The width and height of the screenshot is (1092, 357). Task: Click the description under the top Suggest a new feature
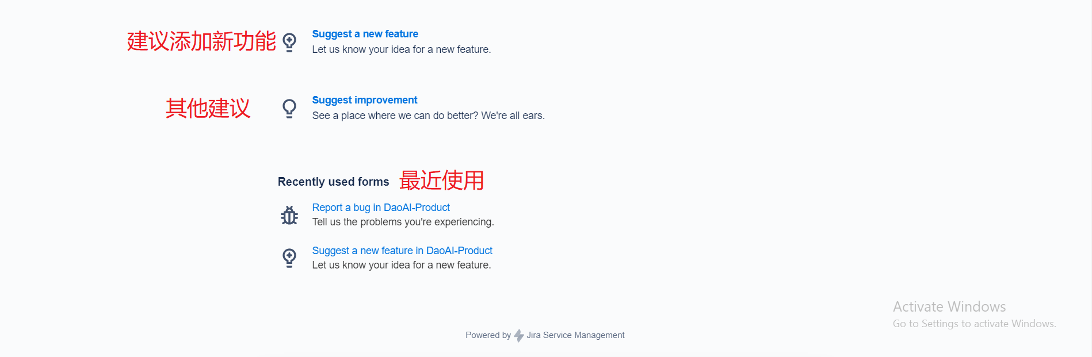coord(402,49)
